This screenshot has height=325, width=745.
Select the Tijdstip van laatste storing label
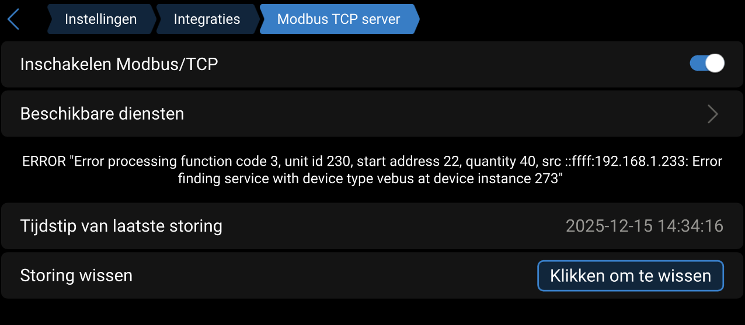pos(121,226)
